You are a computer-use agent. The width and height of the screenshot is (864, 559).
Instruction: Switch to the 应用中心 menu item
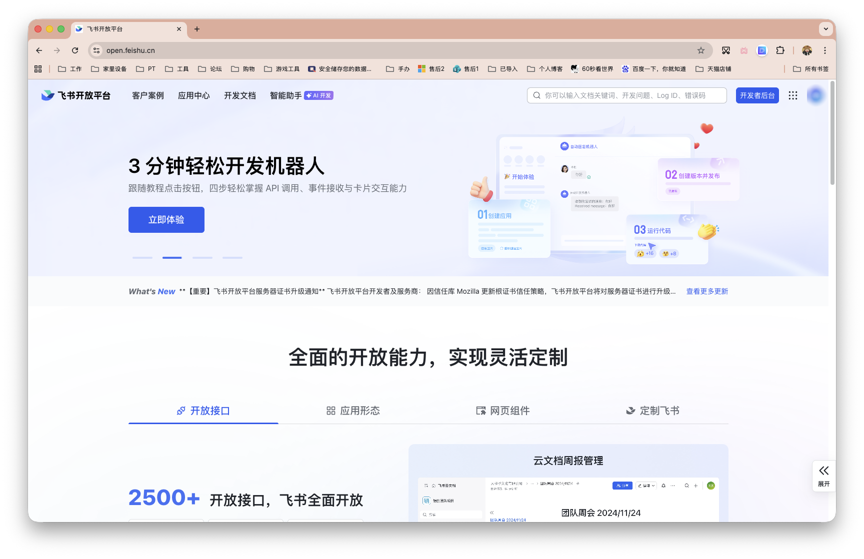[194, 95]
